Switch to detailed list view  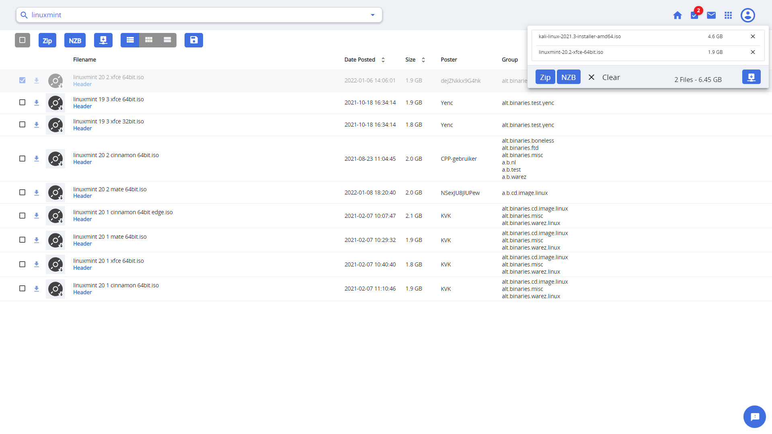130,40
